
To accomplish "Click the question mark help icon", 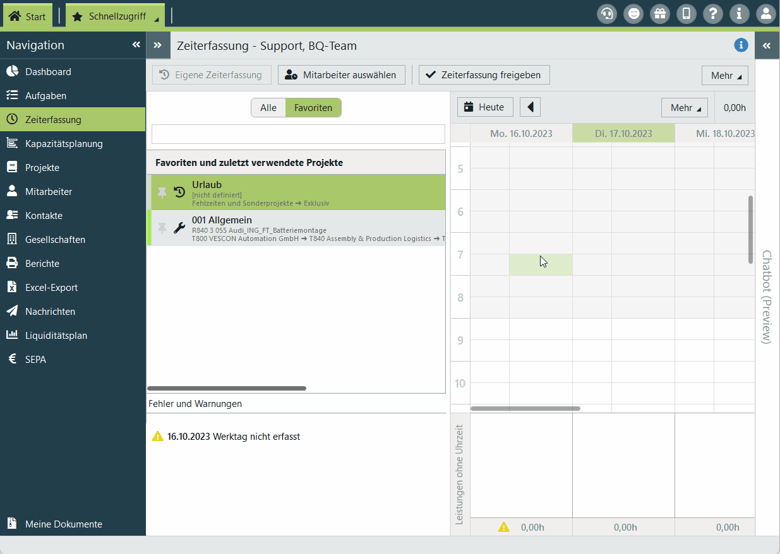I will (713, 14).
